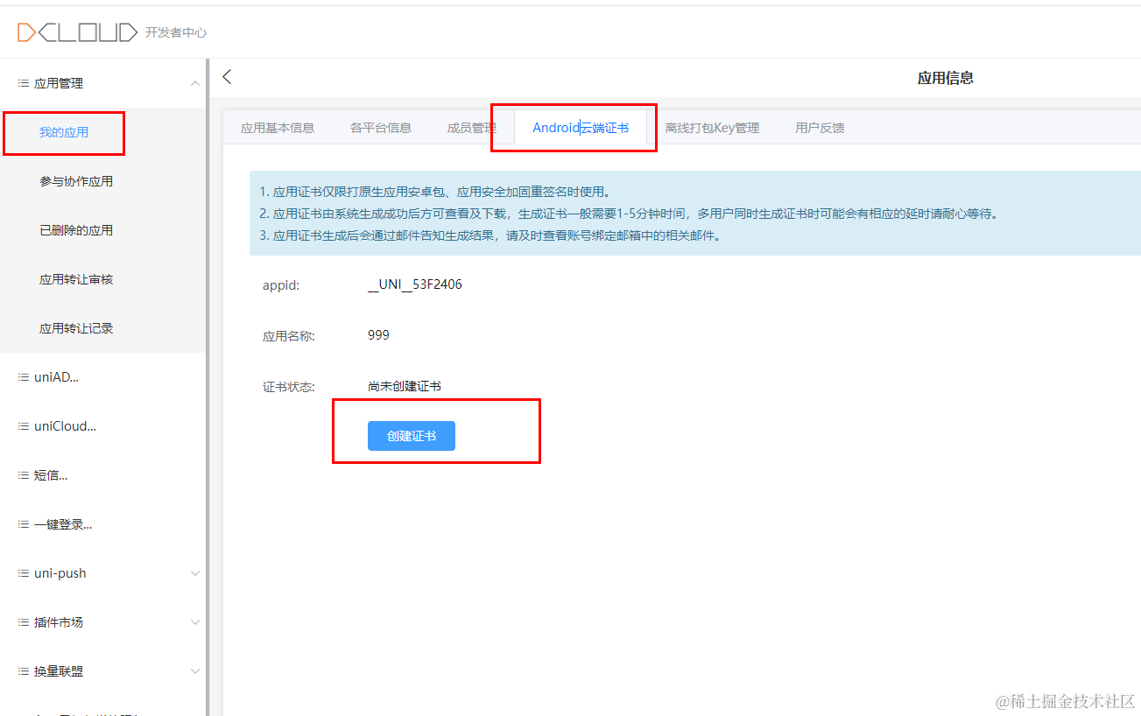This screenshot has height=716, width=1141.
Task: Click the status text 尚未创建证书
Action: point(405,386)
